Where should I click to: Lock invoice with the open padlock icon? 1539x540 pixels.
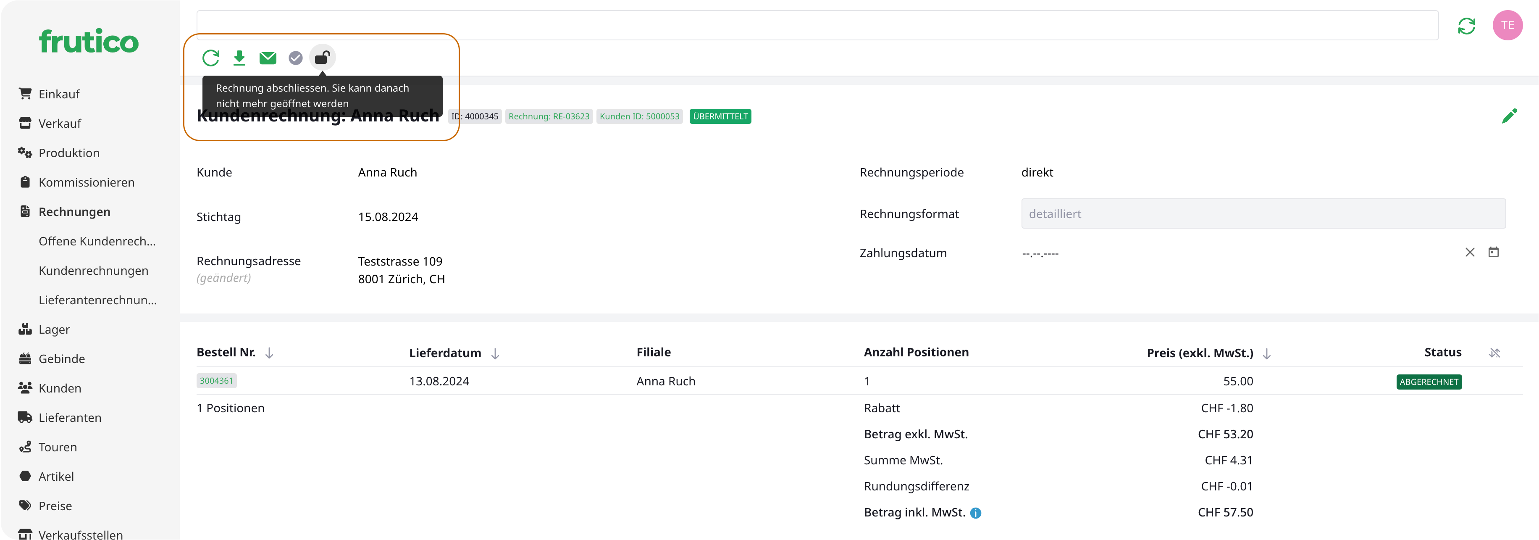(x=322, y=58)
